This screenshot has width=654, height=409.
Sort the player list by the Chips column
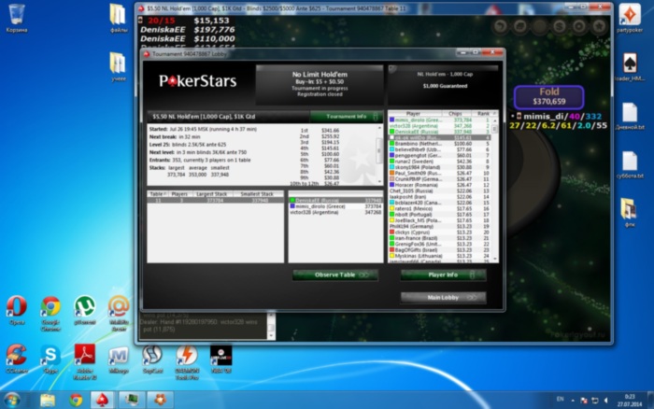[456, 113]
